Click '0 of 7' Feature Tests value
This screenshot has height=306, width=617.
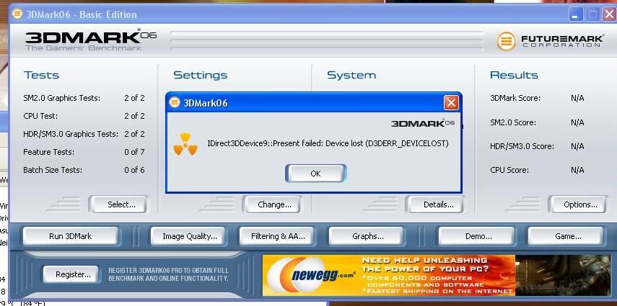click(x=134, y=152)
